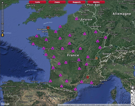This screenshot has width=135, height=106.
Task: Open the cluster of 9 at Tours
Action: click(x=62, y=48)
